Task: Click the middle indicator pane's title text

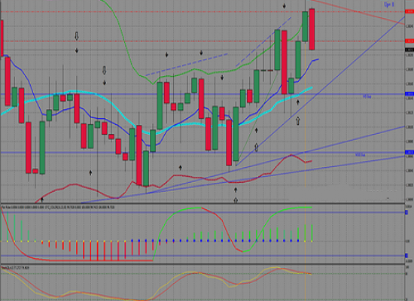Action: (57, 208)
